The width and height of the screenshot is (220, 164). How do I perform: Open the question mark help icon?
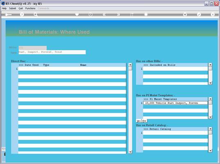22,15
